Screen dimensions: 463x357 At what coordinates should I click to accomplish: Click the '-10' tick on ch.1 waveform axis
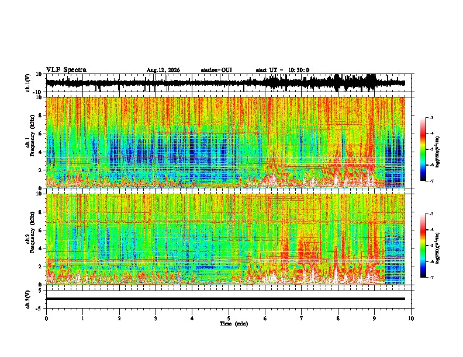pyautogui.click(x=38, y=92)
